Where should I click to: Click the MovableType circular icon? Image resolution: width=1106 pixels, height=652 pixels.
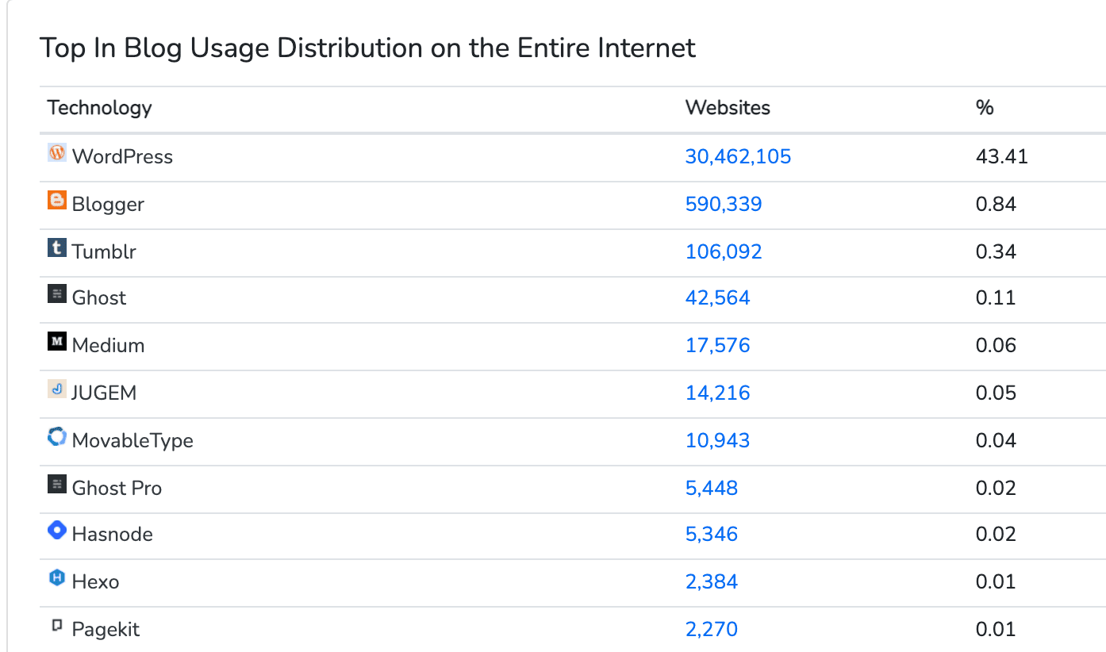click(56, 436)
